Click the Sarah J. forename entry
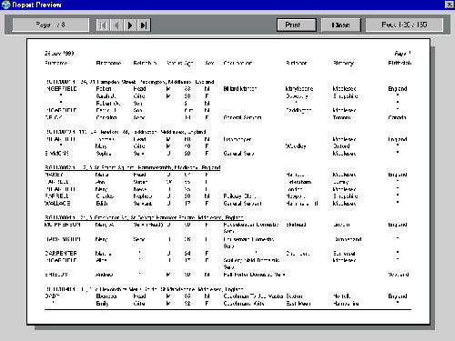 106,96
